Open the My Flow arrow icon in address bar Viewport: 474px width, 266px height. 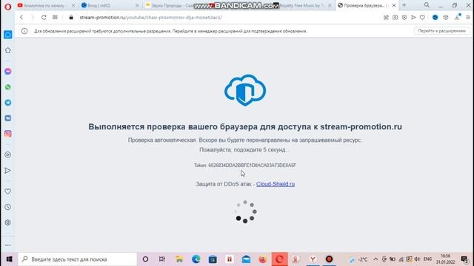click(x=413, y=18)
